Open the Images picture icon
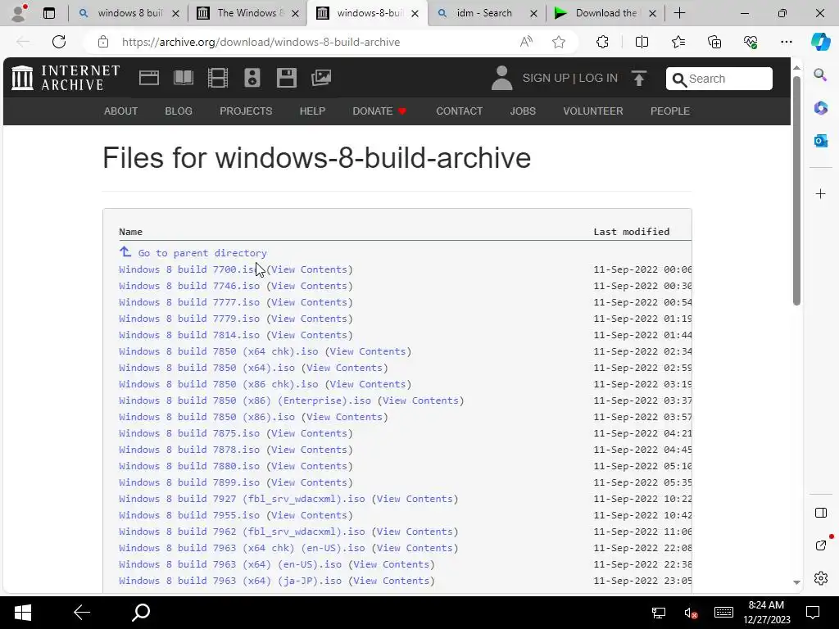This screenshot has width=839, height=629. (x=321, y=78)
